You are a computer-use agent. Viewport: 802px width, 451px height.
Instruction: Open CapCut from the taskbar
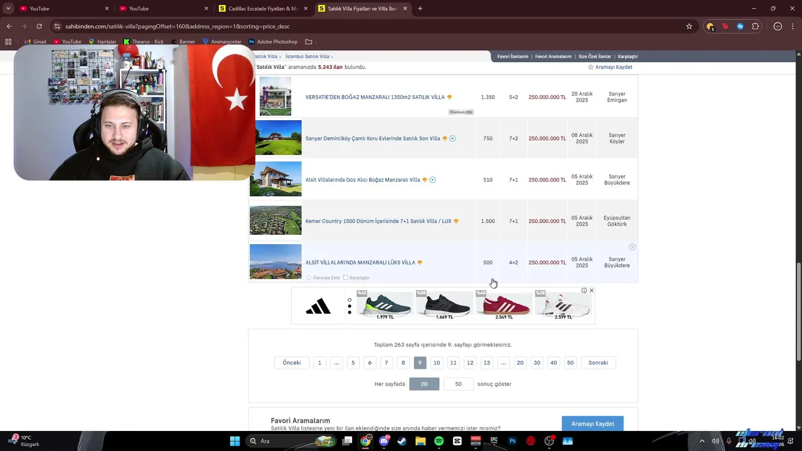point(457,441)
